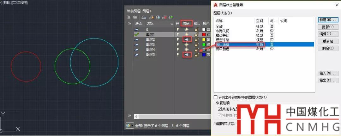Click the white color swatch of layer 0
Image resolution: width=341 pixels, height=136 pixels.
tap(204, 30)
